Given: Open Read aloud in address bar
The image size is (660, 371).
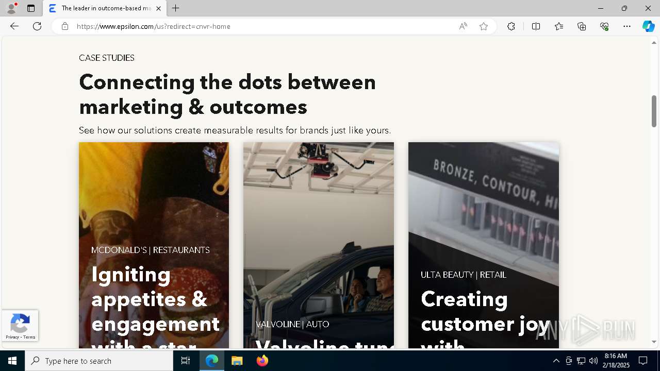Looking at the screenshot, I should click(x=463, y=26).
